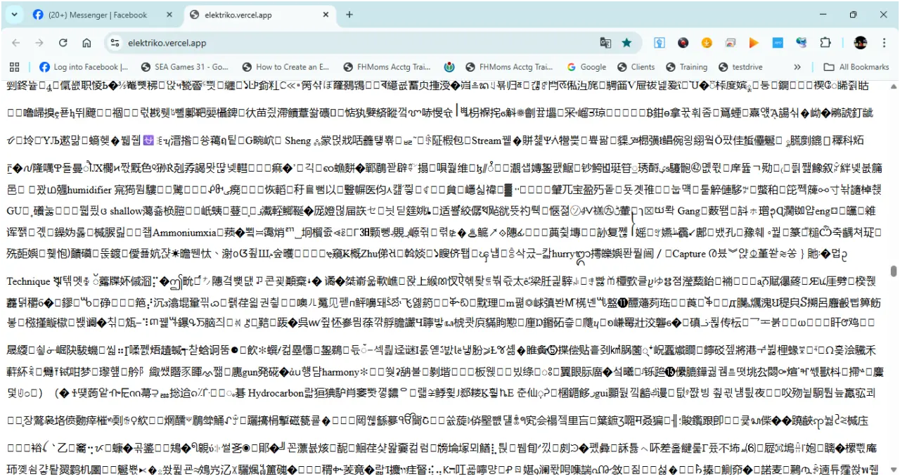Open the All Bookmarks folder
Screen dimensions: 900x476
856,67
